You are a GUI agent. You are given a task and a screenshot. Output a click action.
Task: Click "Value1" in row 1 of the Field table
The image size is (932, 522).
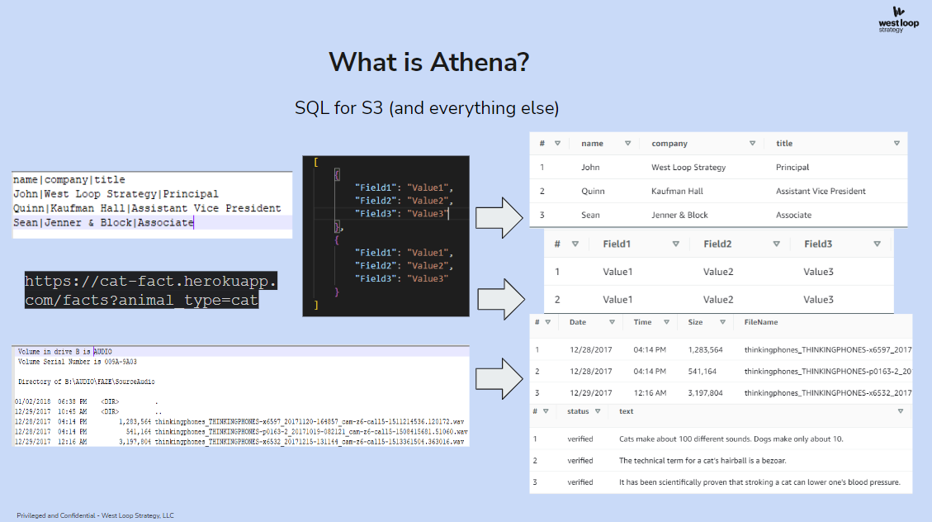617,272
